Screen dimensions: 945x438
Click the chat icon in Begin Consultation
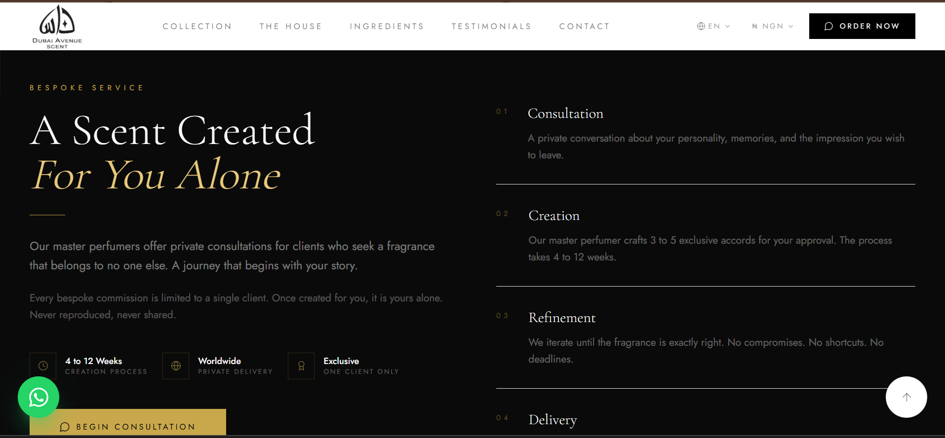(65, 427)
